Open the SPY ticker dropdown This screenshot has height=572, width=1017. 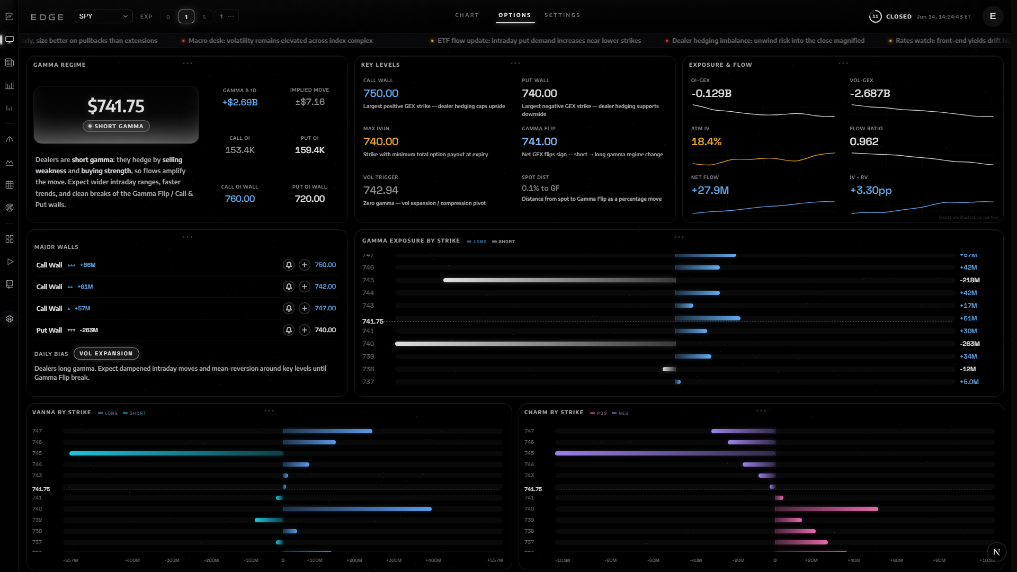click(103, 16)
